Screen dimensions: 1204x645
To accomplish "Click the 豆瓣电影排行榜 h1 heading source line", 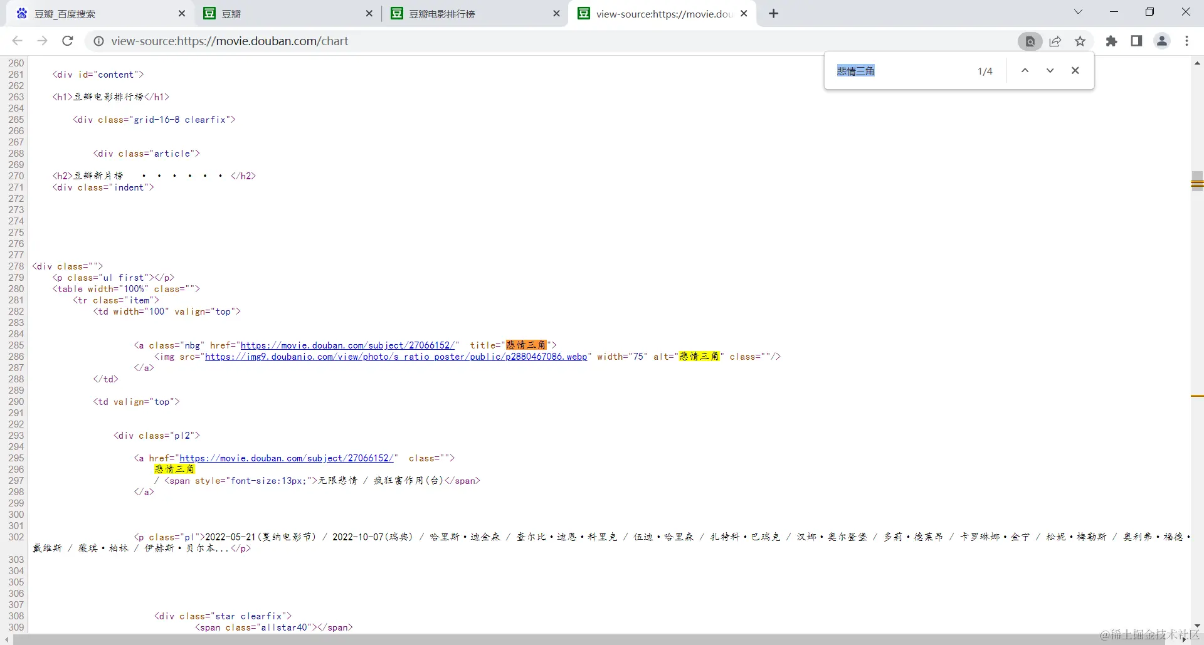I will click(111, 97).
